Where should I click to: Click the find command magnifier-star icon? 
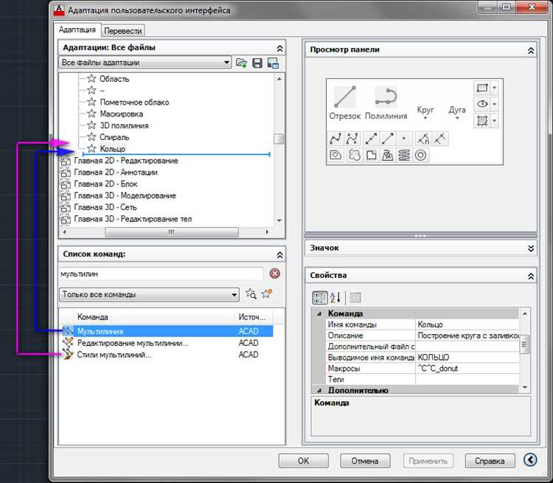[251, 293]
